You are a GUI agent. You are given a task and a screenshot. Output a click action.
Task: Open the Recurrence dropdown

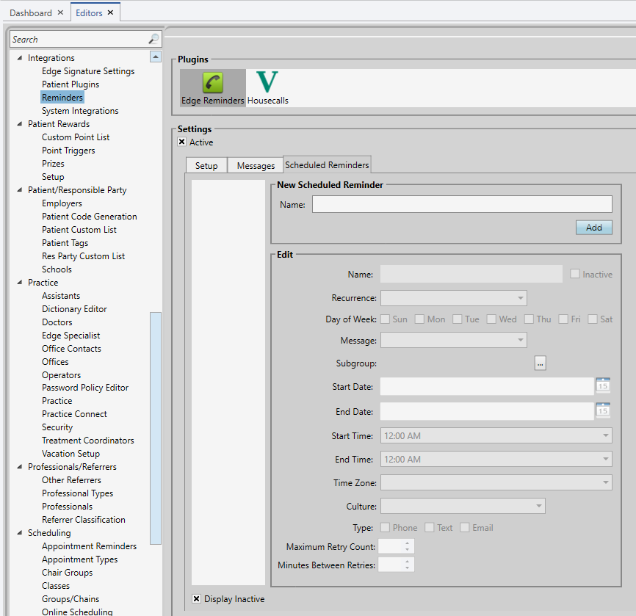pos(453,298)
